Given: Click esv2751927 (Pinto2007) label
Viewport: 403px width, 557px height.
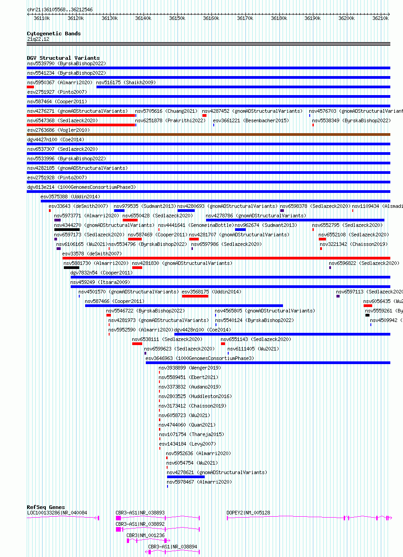Looking at the screenshot, I should click(57, 92).
